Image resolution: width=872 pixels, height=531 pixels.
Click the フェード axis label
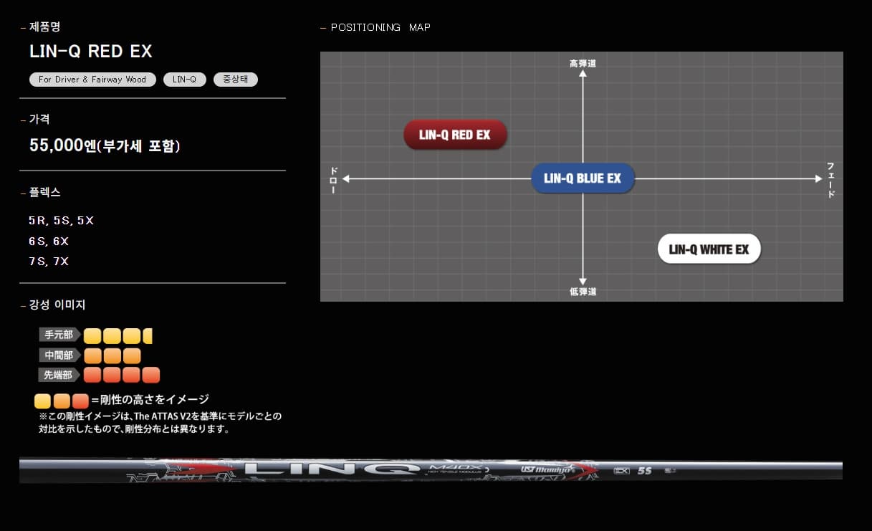(830, 179)
